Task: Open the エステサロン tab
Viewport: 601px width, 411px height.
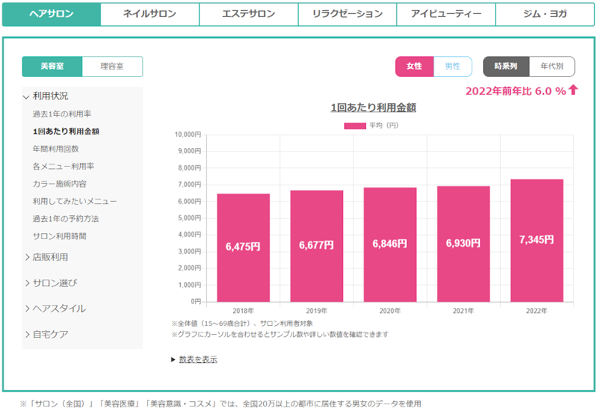Action: pos(249,14)
